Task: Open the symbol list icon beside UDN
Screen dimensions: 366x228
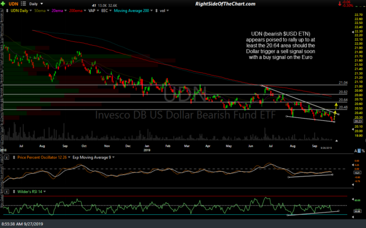Action: point(23,3)
